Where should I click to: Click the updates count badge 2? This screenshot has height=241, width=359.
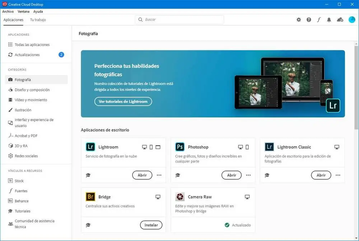click(61, 55)
